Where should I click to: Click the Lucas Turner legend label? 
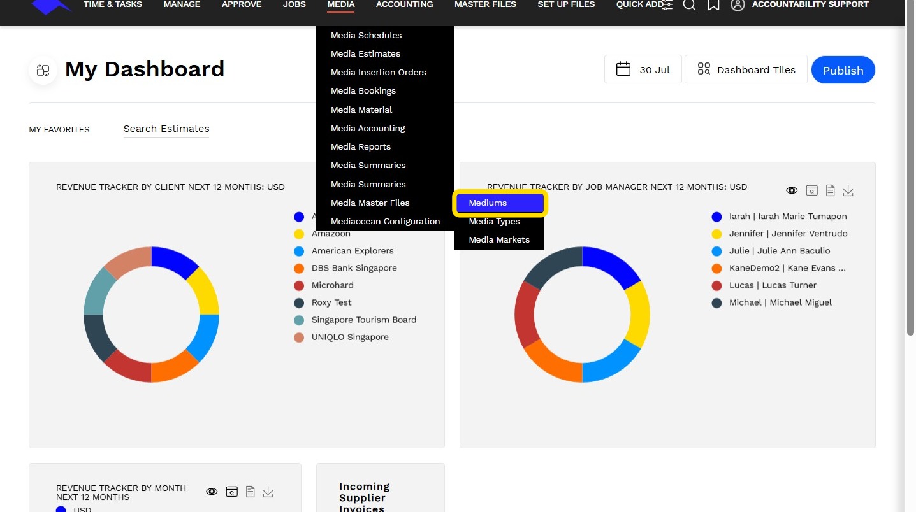(x=773, y=285)
